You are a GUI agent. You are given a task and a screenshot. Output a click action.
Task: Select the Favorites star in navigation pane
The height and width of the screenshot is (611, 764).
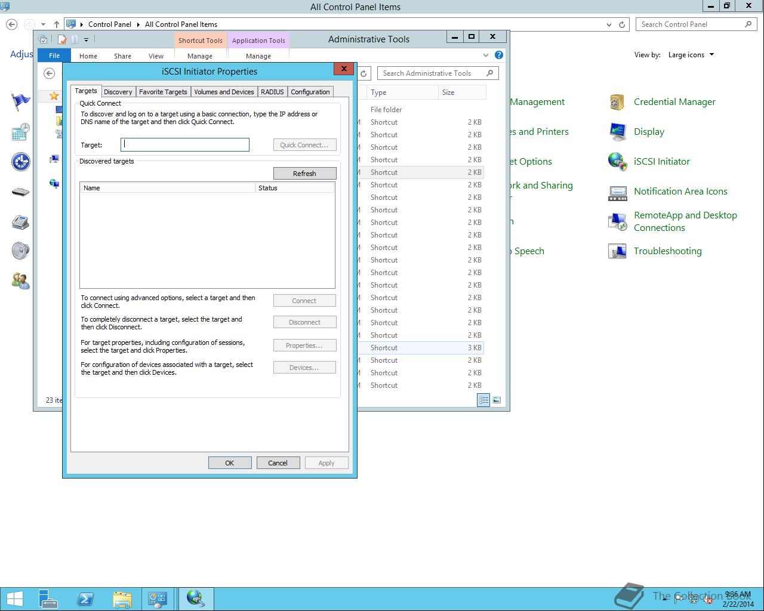click(x=54, y=95)
